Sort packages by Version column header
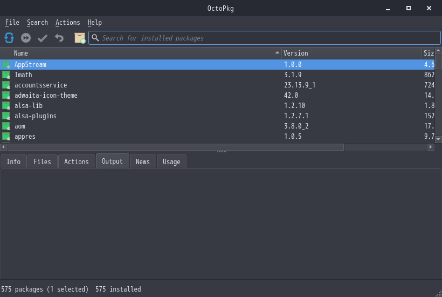Viewport: 442px width, 297px height. tap(351, 53)
